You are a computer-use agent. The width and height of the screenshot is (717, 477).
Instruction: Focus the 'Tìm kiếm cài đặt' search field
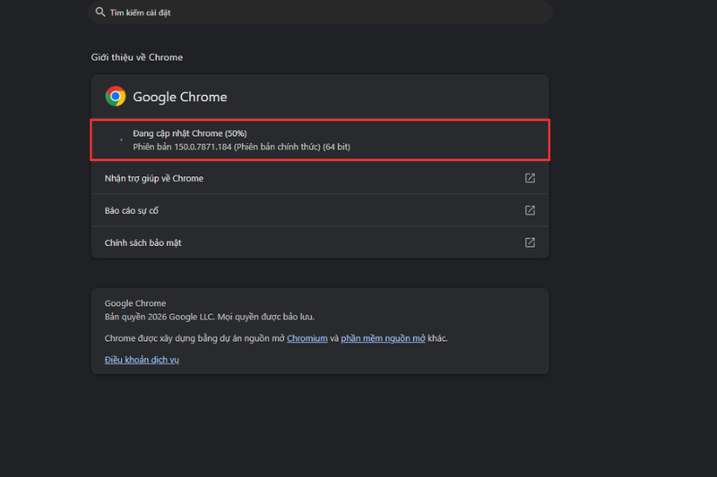pyautogui.click(x=320, y=13)
